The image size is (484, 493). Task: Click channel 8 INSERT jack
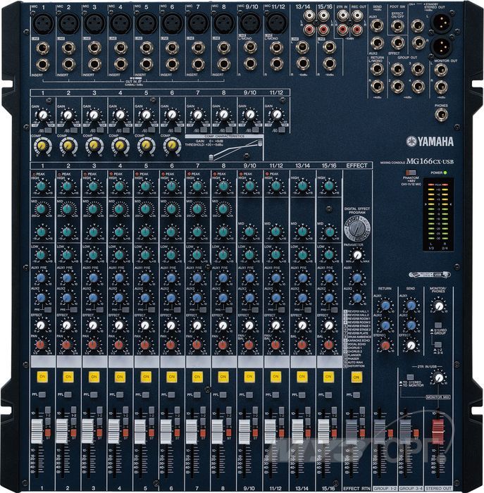click(x=224, y=65)
